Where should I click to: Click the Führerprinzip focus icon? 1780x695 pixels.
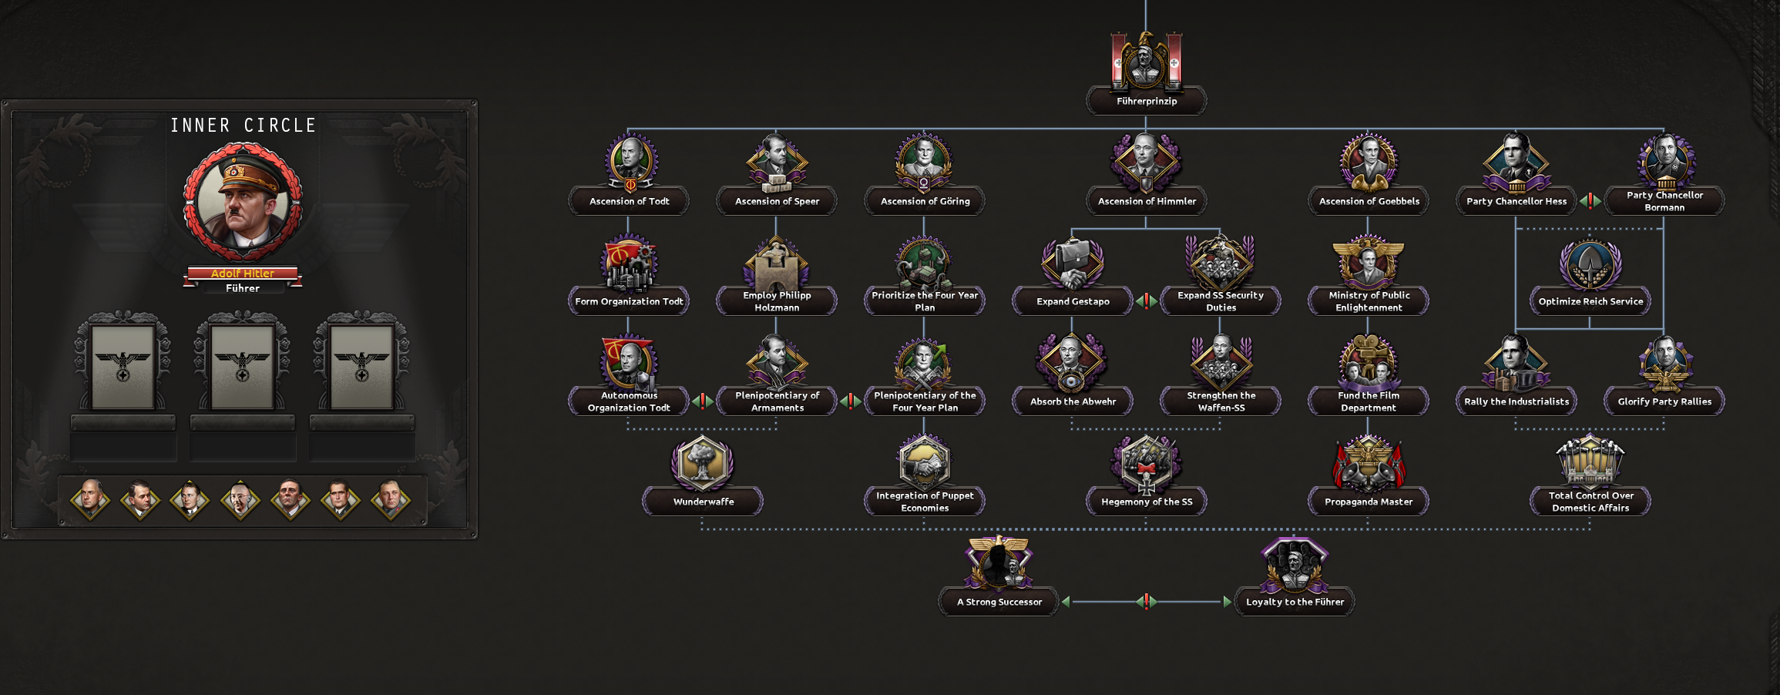pyautogui.click(x=1146, y=62)
